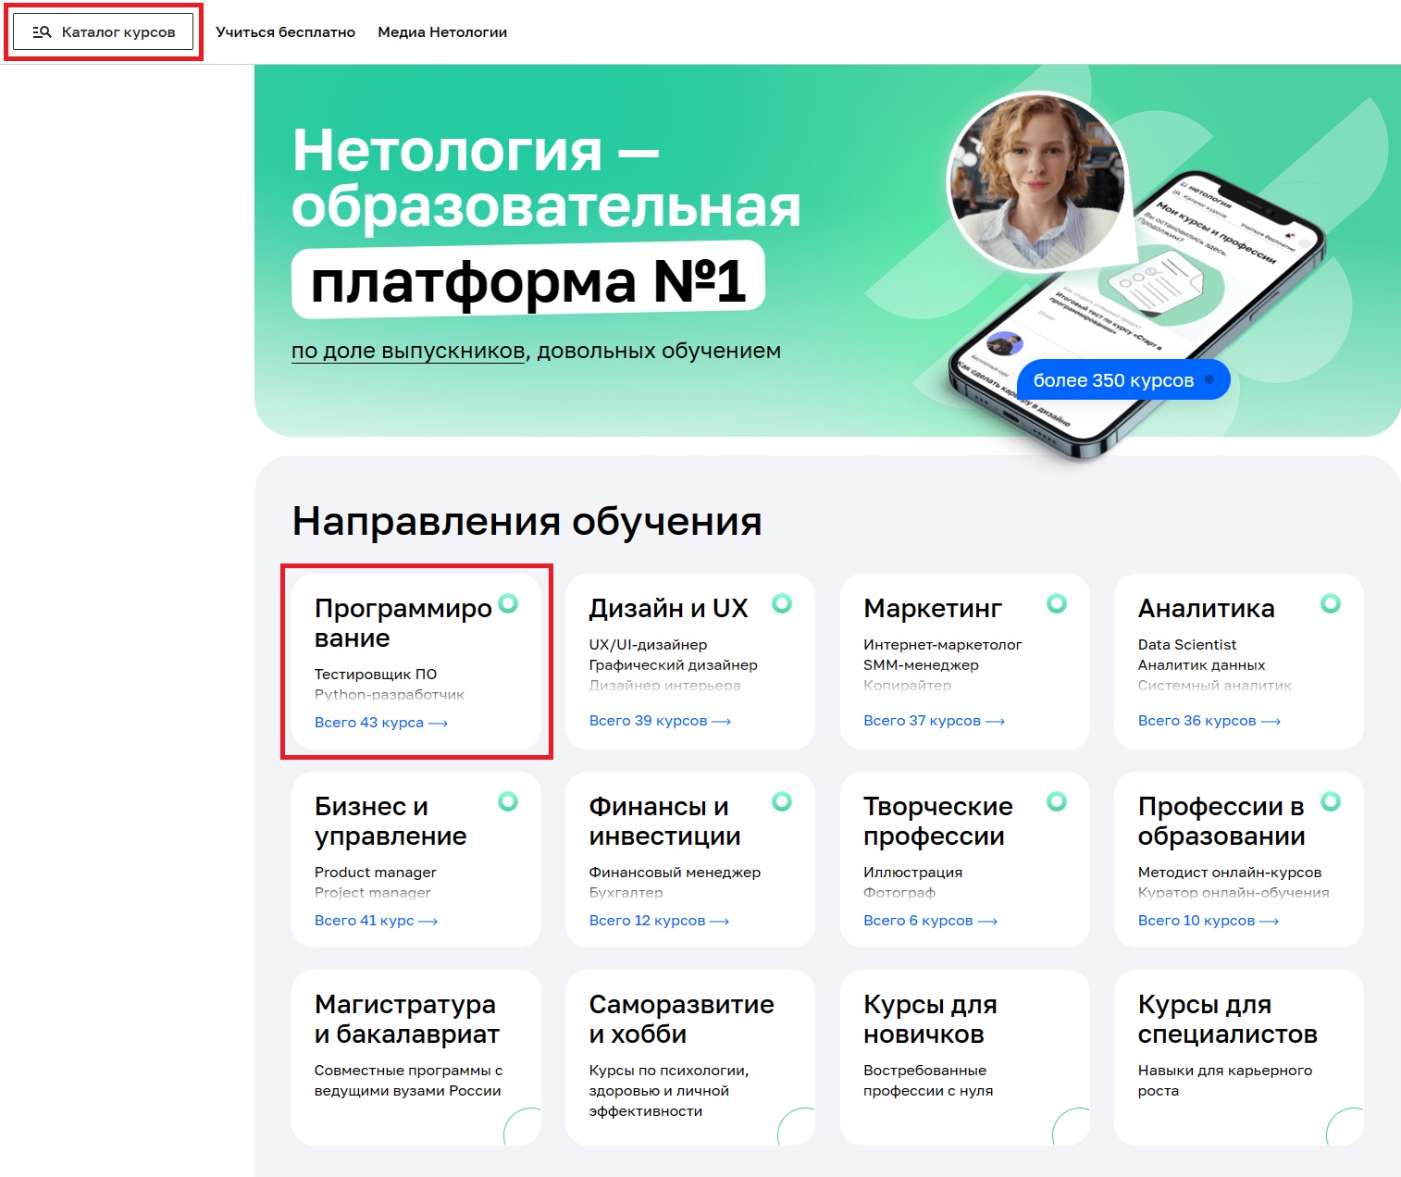Screen dimensions: 1401x1177
Task: Open the Каталог курсов button
Action: tap(103, 31)
